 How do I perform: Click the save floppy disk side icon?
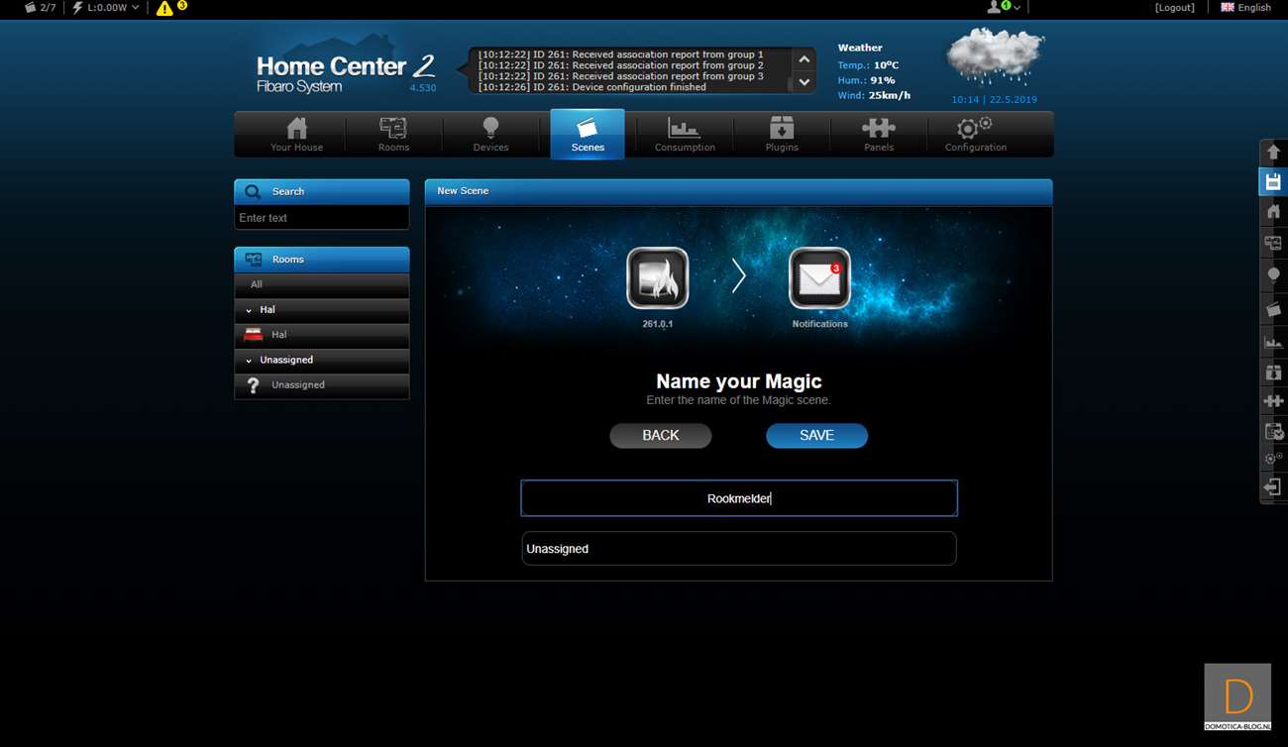(x=1274, y=181)
